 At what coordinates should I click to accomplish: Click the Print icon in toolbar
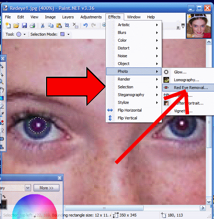(33, 25)
